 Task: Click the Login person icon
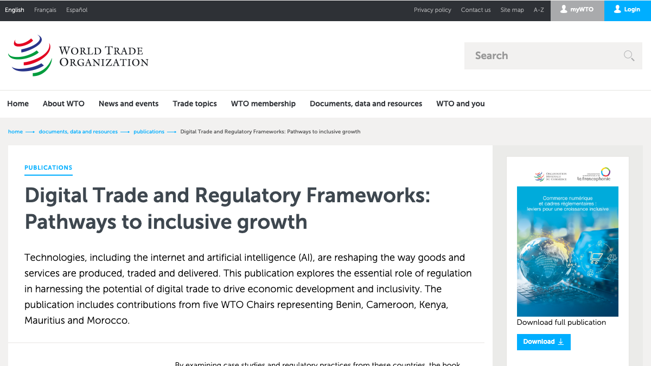pyautogui.click(x=617, y=9)
